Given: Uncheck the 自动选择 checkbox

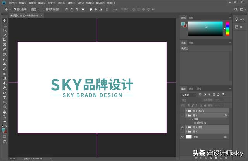Looking at the screenshot, I should tap(15, 9).
